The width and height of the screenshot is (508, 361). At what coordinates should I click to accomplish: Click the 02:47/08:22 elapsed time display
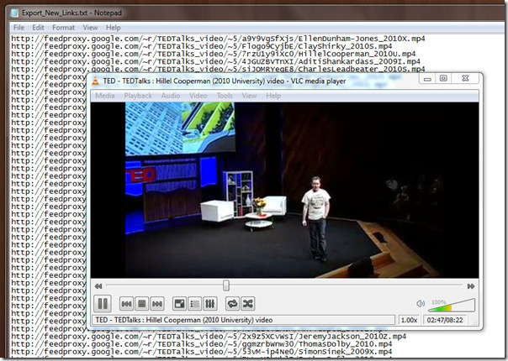click(x=445, y=320)
